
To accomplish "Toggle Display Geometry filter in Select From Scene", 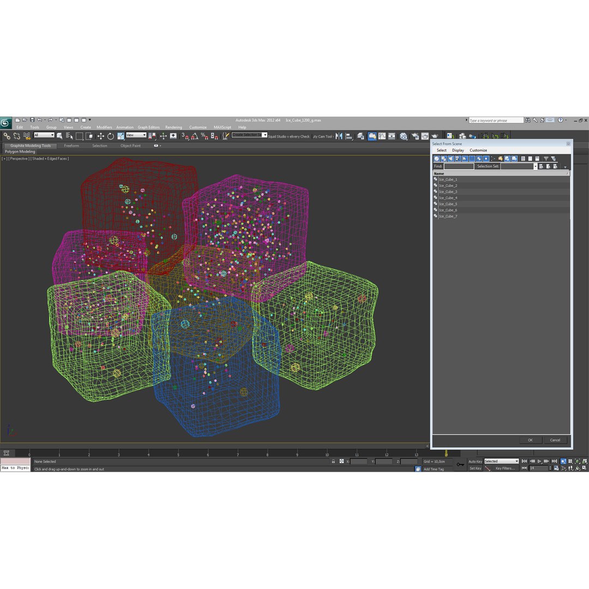I will pyautogui.click(x=436, y=159).
